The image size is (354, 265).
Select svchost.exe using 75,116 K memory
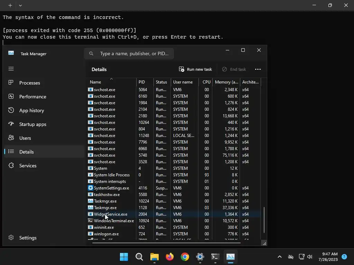coord(174,155)
